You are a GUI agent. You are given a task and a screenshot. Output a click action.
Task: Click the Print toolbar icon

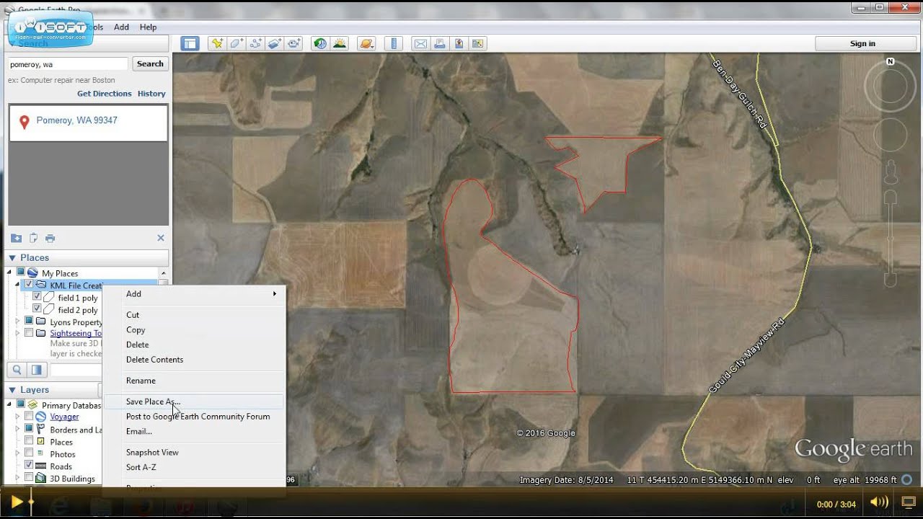pos(440,43)
